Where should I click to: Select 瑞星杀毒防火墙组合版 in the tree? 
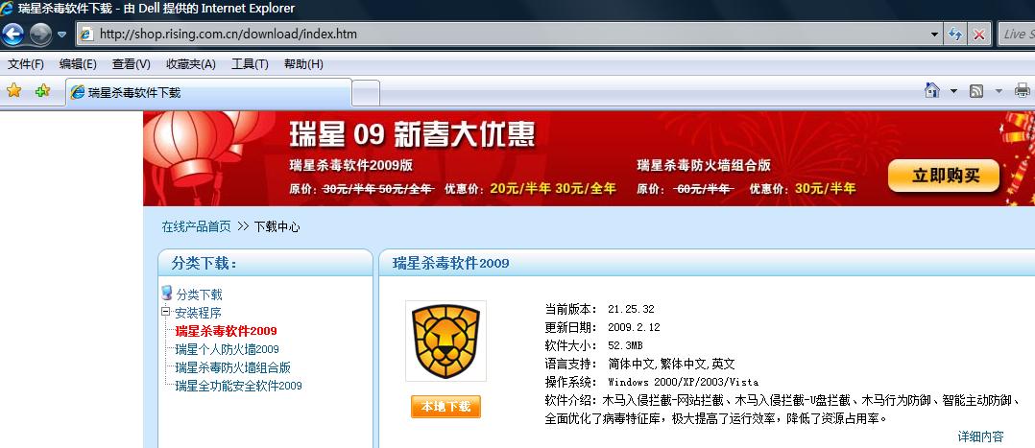tap(233, 367)
